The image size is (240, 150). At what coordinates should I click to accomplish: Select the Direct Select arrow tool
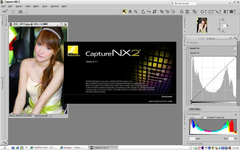click(124, 12)
